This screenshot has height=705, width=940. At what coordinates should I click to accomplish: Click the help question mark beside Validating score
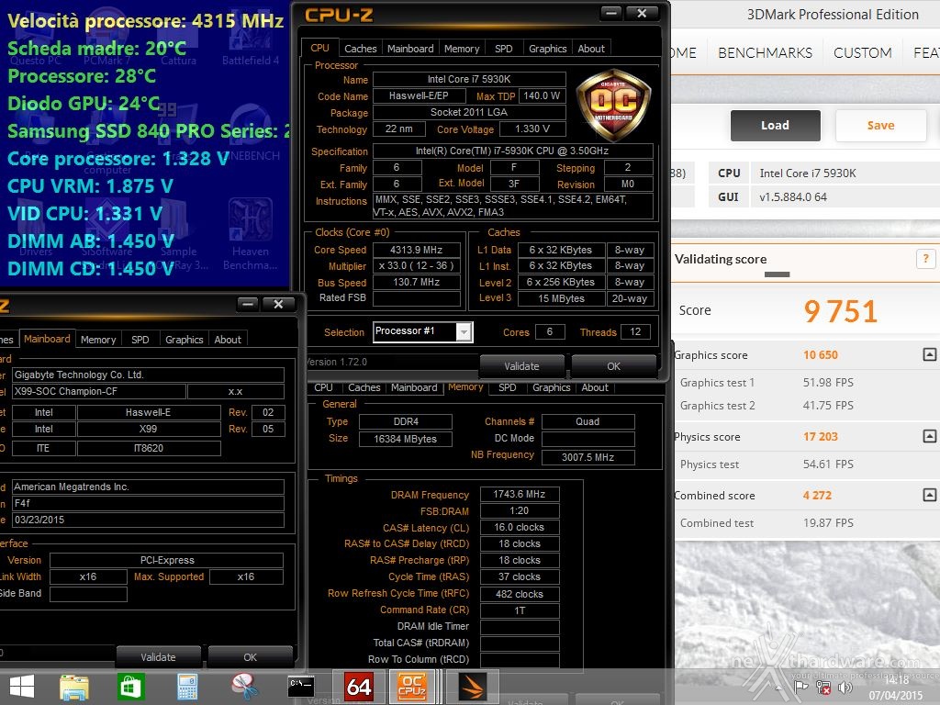click(x=925, y=259)
